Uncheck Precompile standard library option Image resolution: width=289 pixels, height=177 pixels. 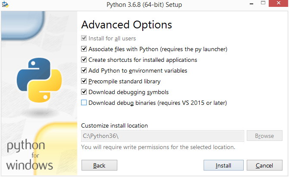(84, 81)
